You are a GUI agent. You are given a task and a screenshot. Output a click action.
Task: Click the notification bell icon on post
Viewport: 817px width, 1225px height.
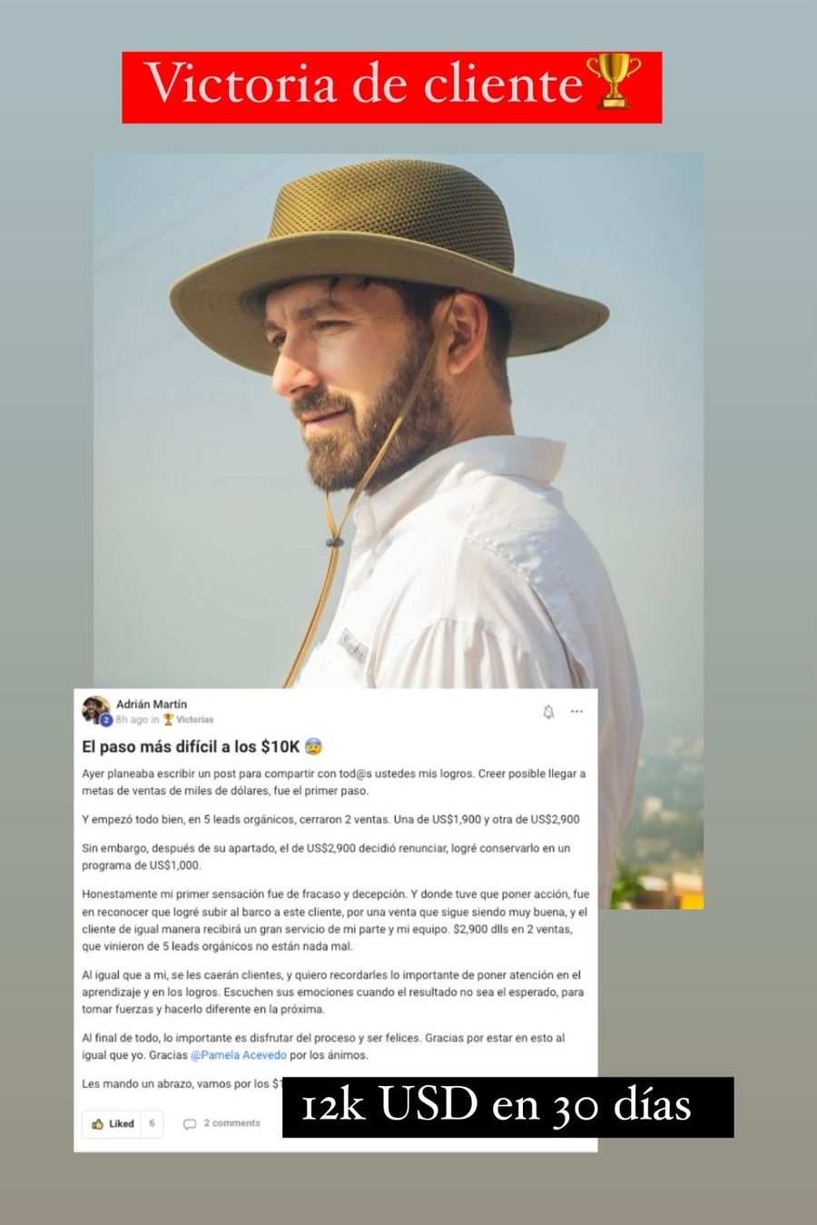548,712
